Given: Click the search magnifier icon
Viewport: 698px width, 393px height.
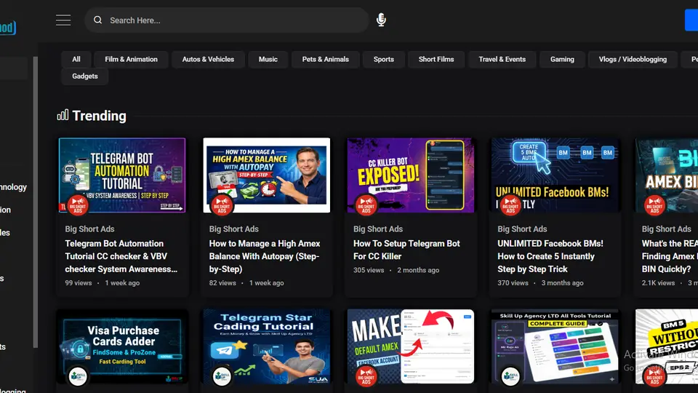Looking at the screenshot, I should [97, 20].
